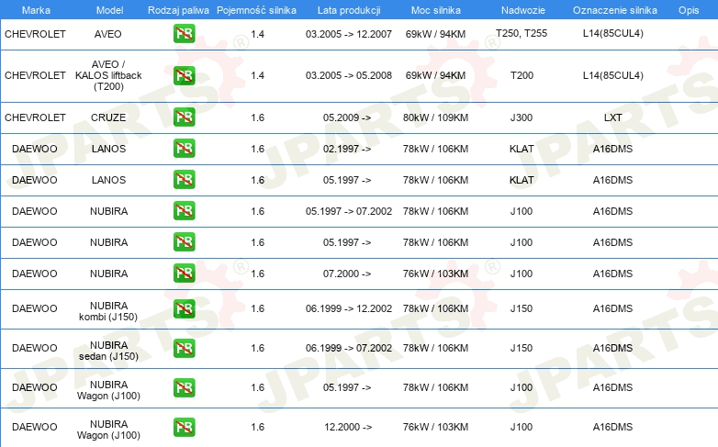The width and height of the screenshot is (718, 447).
Task: Click the Oznaczenie silnika column header
Action: [x=614, y=10]
